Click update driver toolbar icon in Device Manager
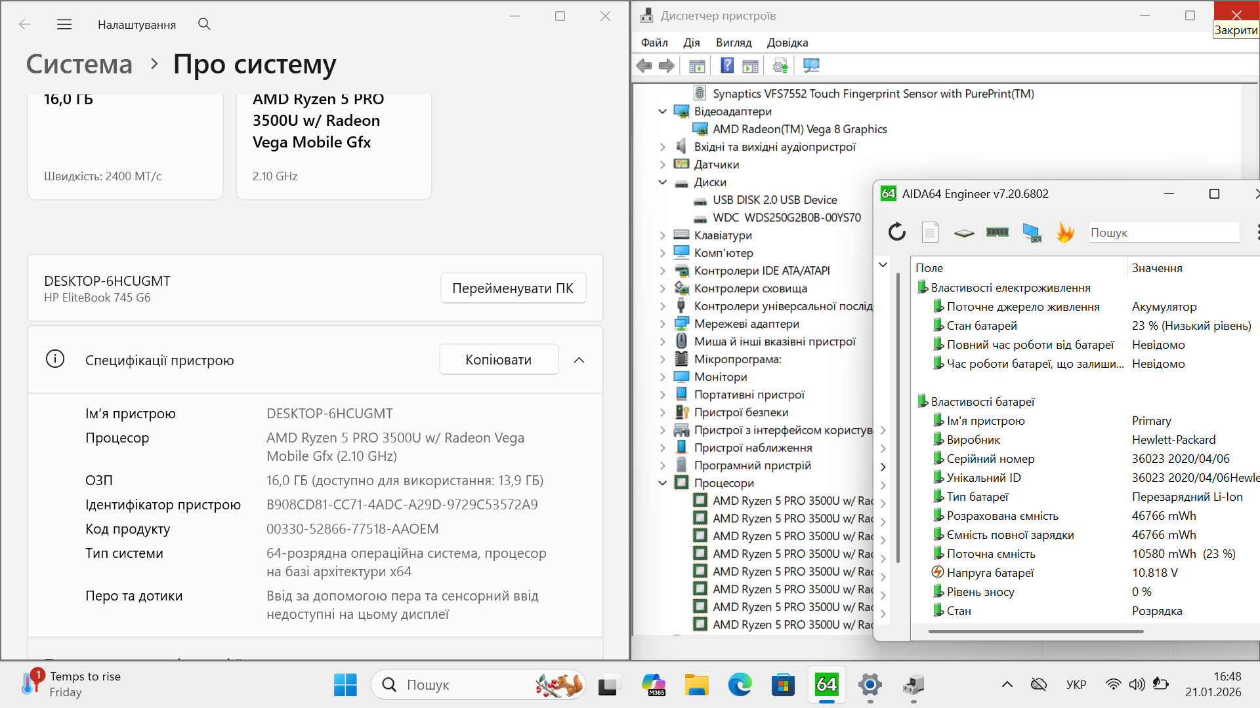 (x=780, y=66)
